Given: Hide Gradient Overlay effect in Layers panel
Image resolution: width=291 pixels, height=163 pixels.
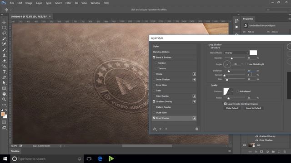Looking at the screenshot, I should click(257, 136).
